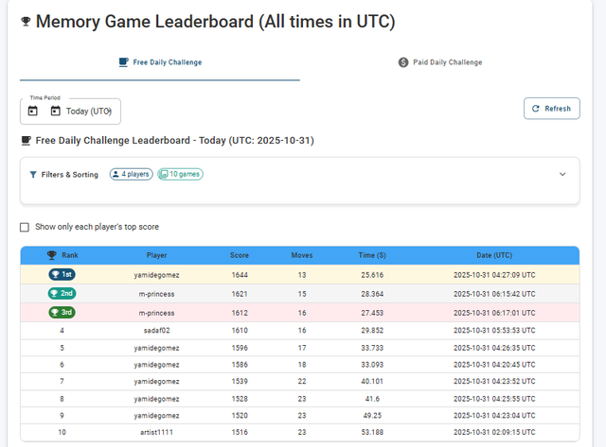Click player m-princess in the 3rd place row

[x=156, y=313]
